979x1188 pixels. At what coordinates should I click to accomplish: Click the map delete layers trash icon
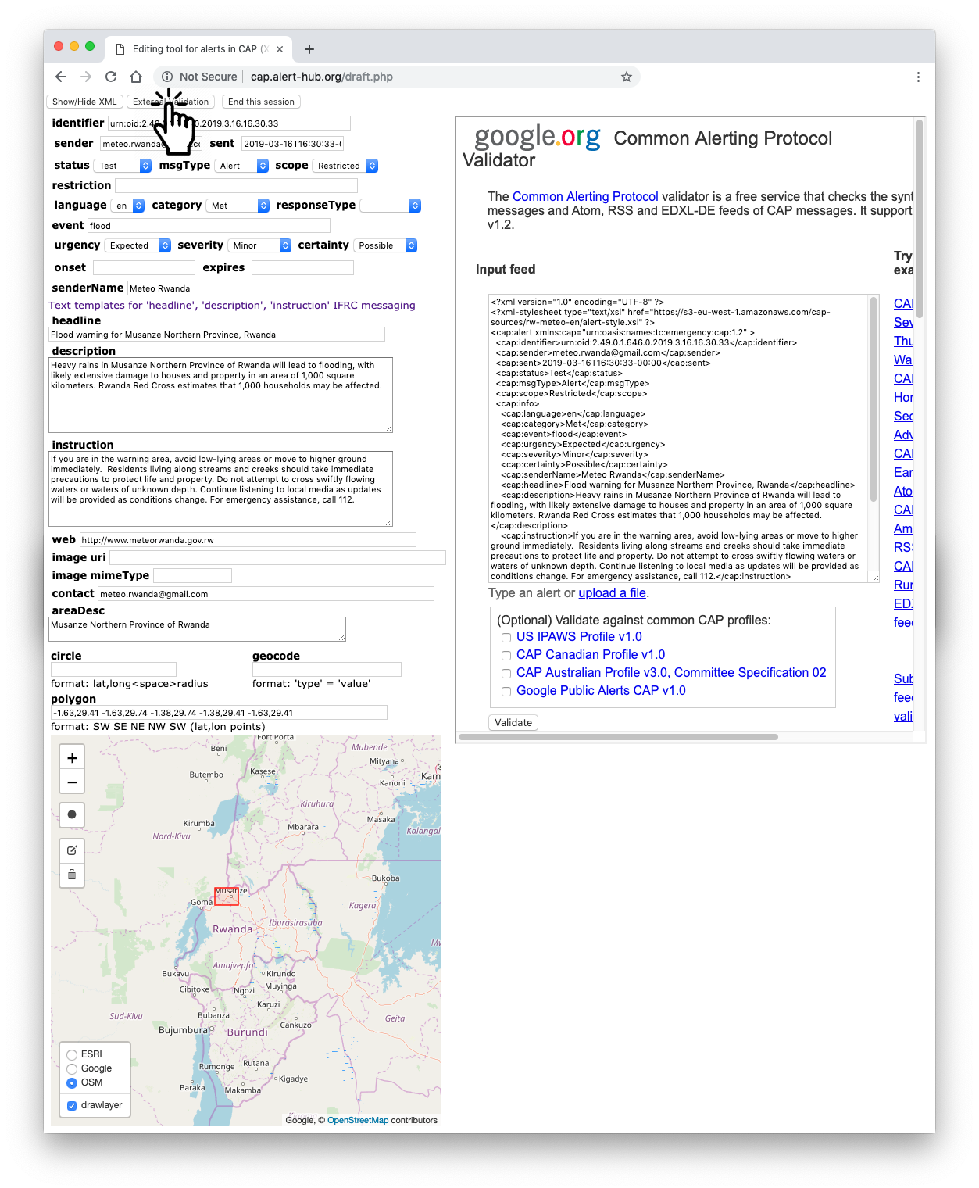72,875
